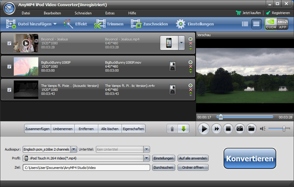The image size is (294, 187).
Task: Click the preview seek slider handle
Action: click(x=221, y=117)
